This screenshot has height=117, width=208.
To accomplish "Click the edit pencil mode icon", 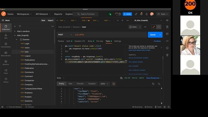I will point(154,27).
